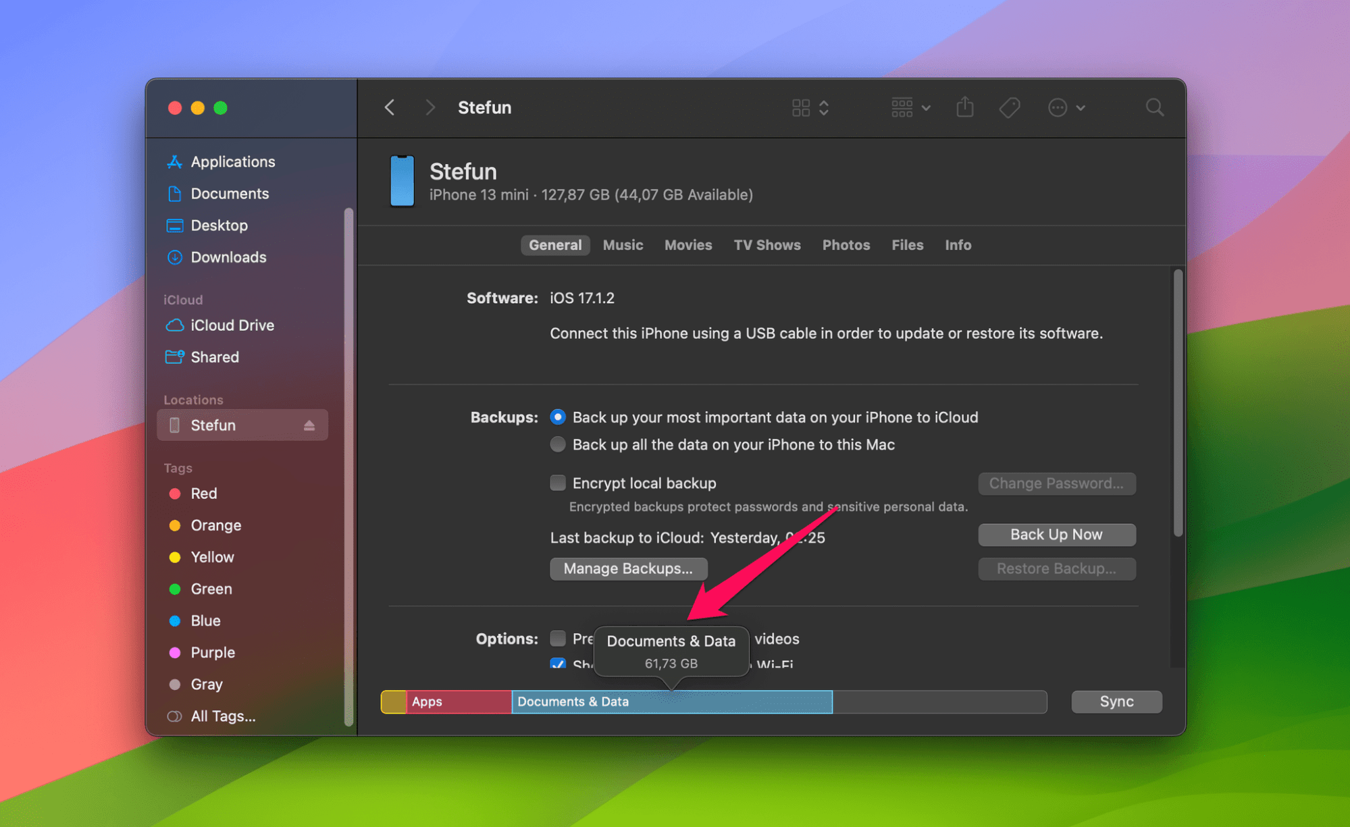Open the ellipsis action menu
The height and width of the screenshot is (827, 1350).
tap(1066, 107)
